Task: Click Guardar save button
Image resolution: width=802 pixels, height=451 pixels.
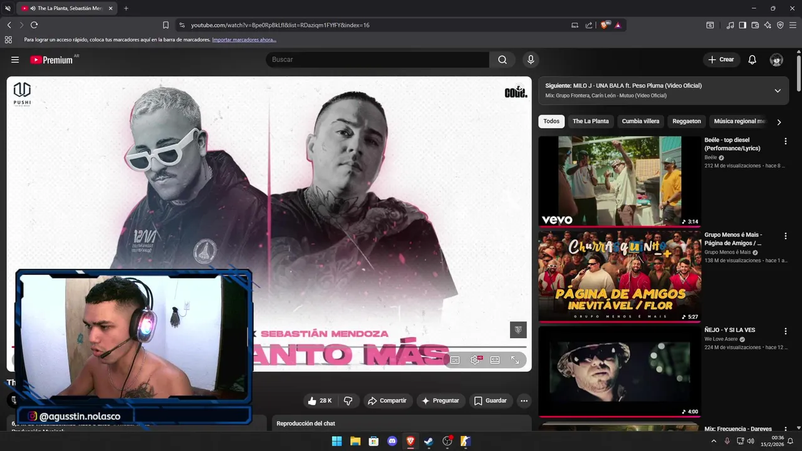Action: tap(491, 401)
